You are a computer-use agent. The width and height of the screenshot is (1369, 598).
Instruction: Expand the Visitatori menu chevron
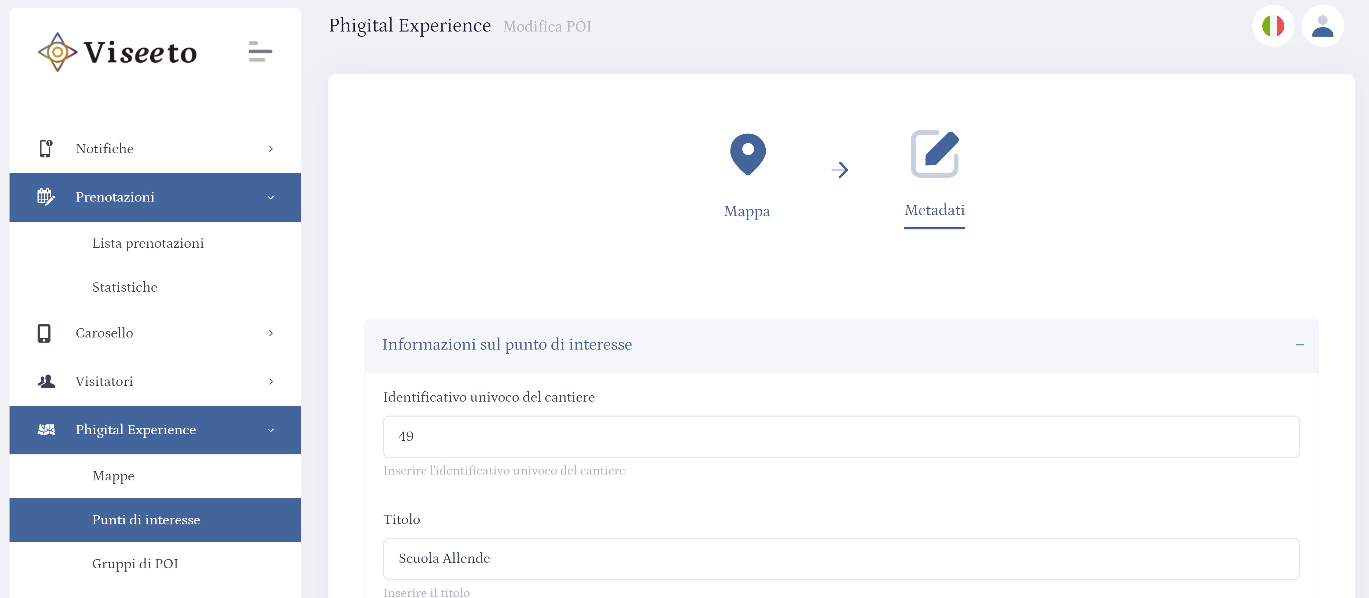pos(271,381)
